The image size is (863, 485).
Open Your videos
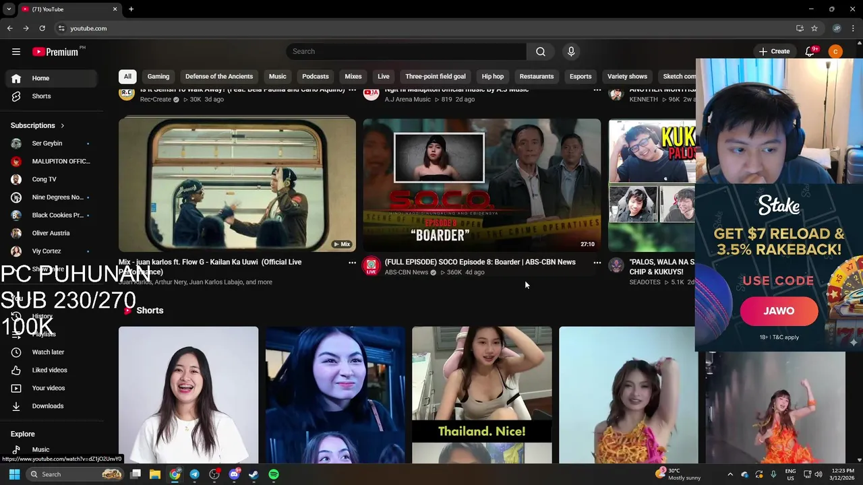coord(52,388)
